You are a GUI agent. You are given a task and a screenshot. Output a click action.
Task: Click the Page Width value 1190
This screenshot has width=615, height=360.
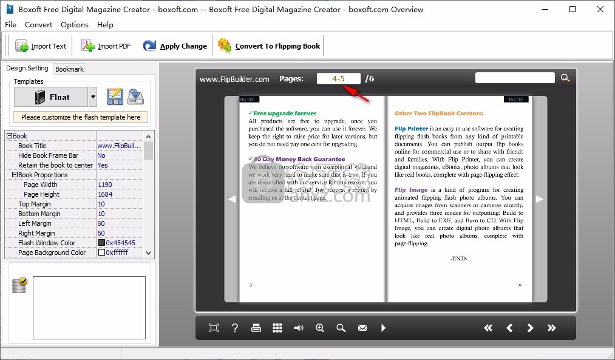pos(104,185)
